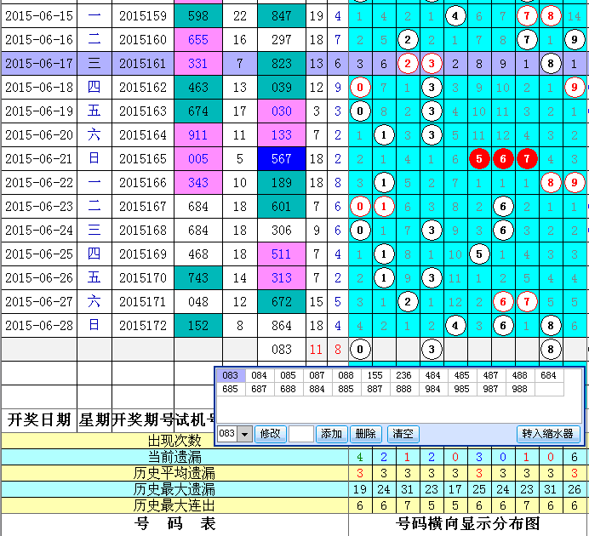Click the 083 cell in the prediction row
The width and height of the screenshot is (589, 536).
282,350
